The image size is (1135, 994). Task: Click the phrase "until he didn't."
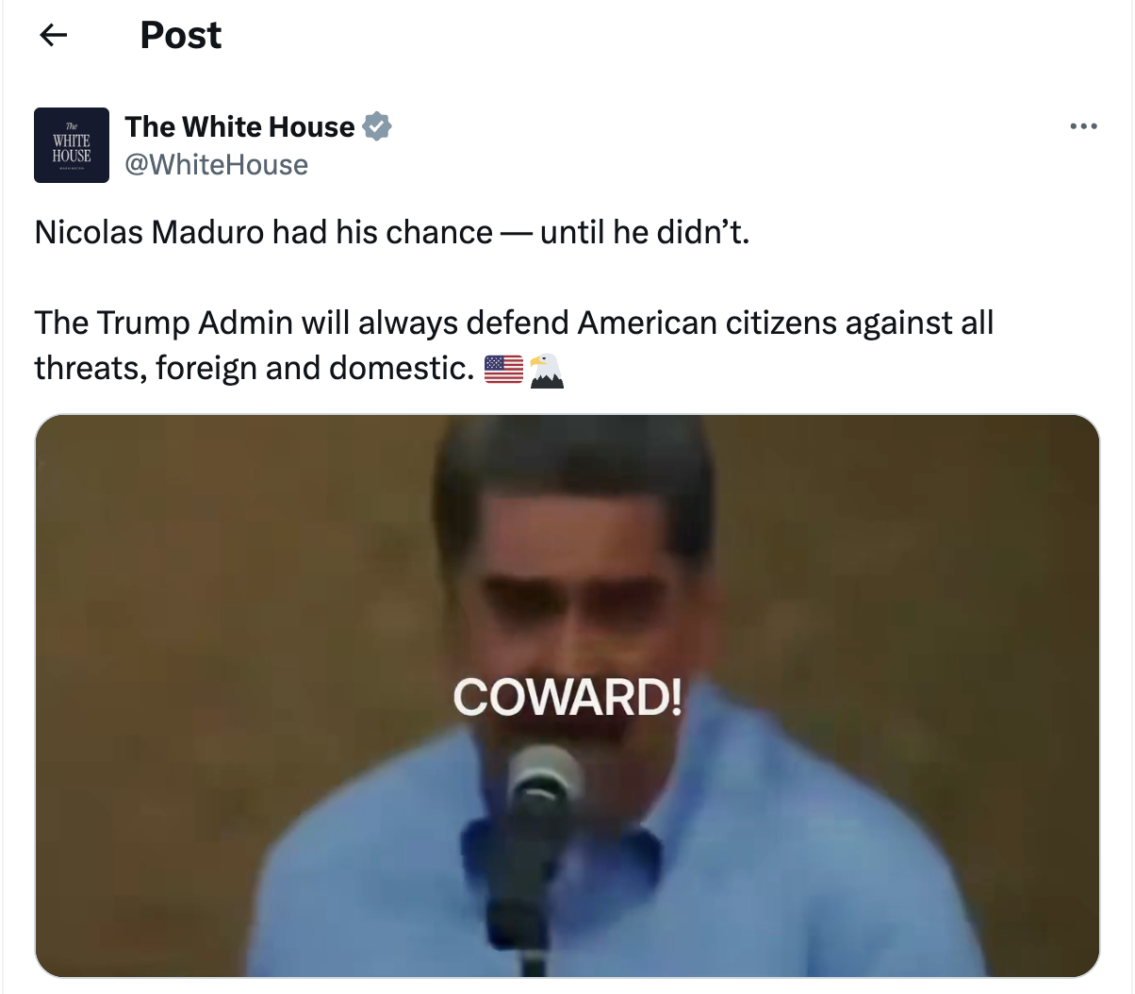[x=645, y=232]
